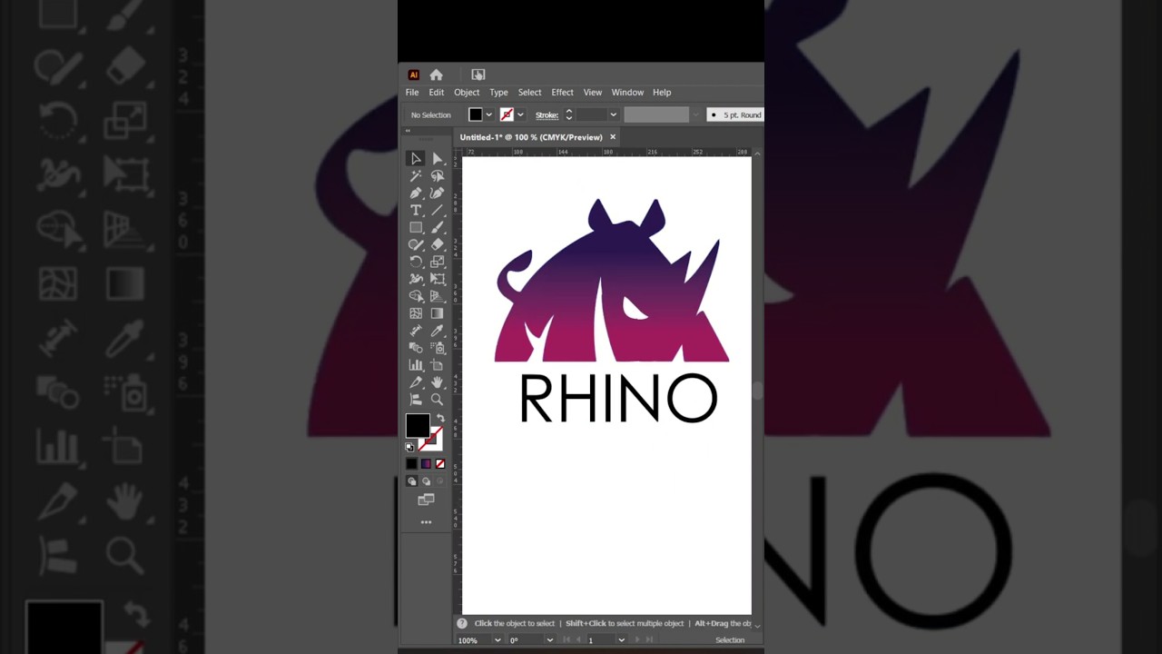Choose the Lasso tool
Screen dimensions: 1162x654
click(438, 176)
